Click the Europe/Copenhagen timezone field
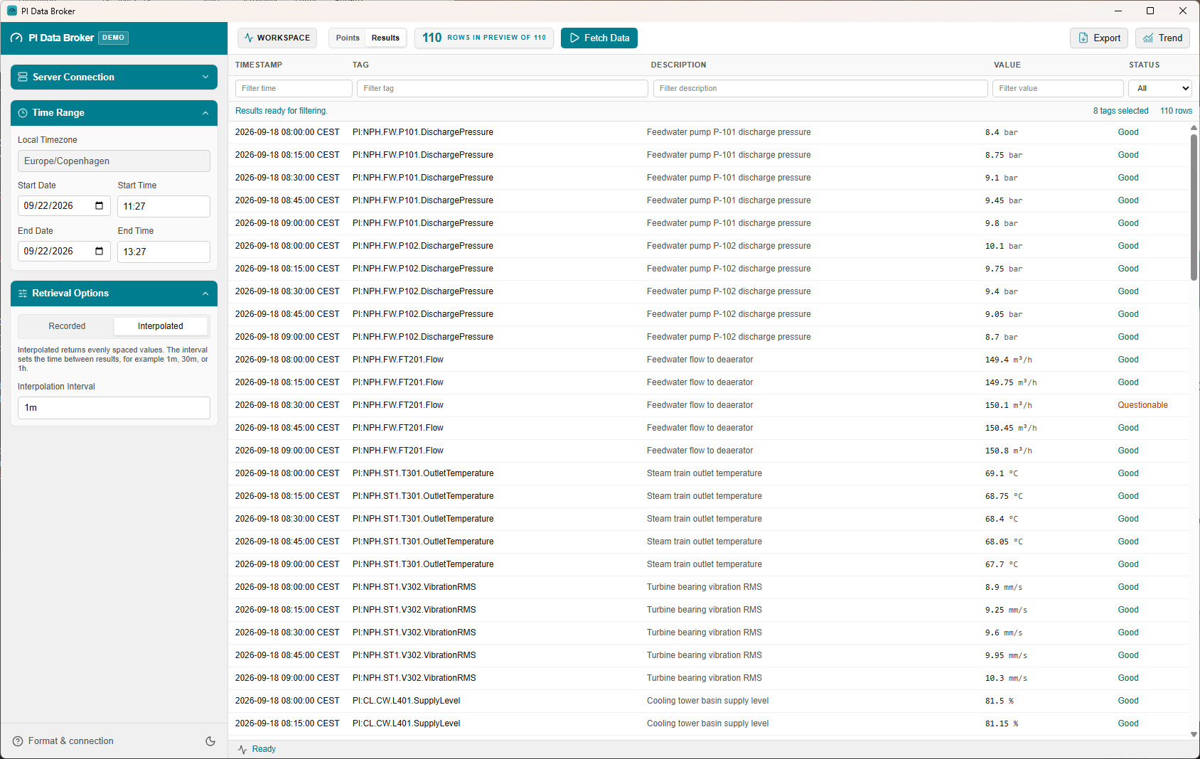This screenshot has width=1200, height=759. tap(114, 161)
